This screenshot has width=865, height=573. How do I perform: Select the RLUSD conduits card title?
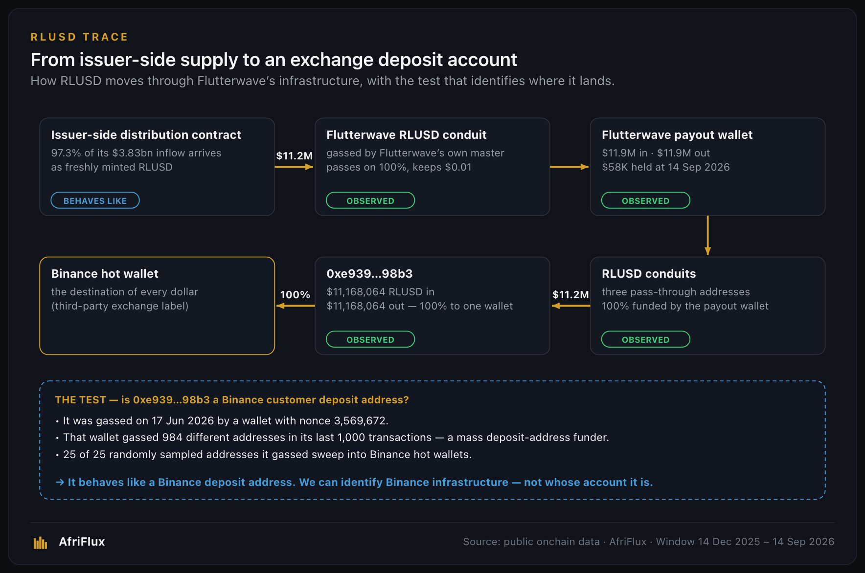[x=649, y=274]
